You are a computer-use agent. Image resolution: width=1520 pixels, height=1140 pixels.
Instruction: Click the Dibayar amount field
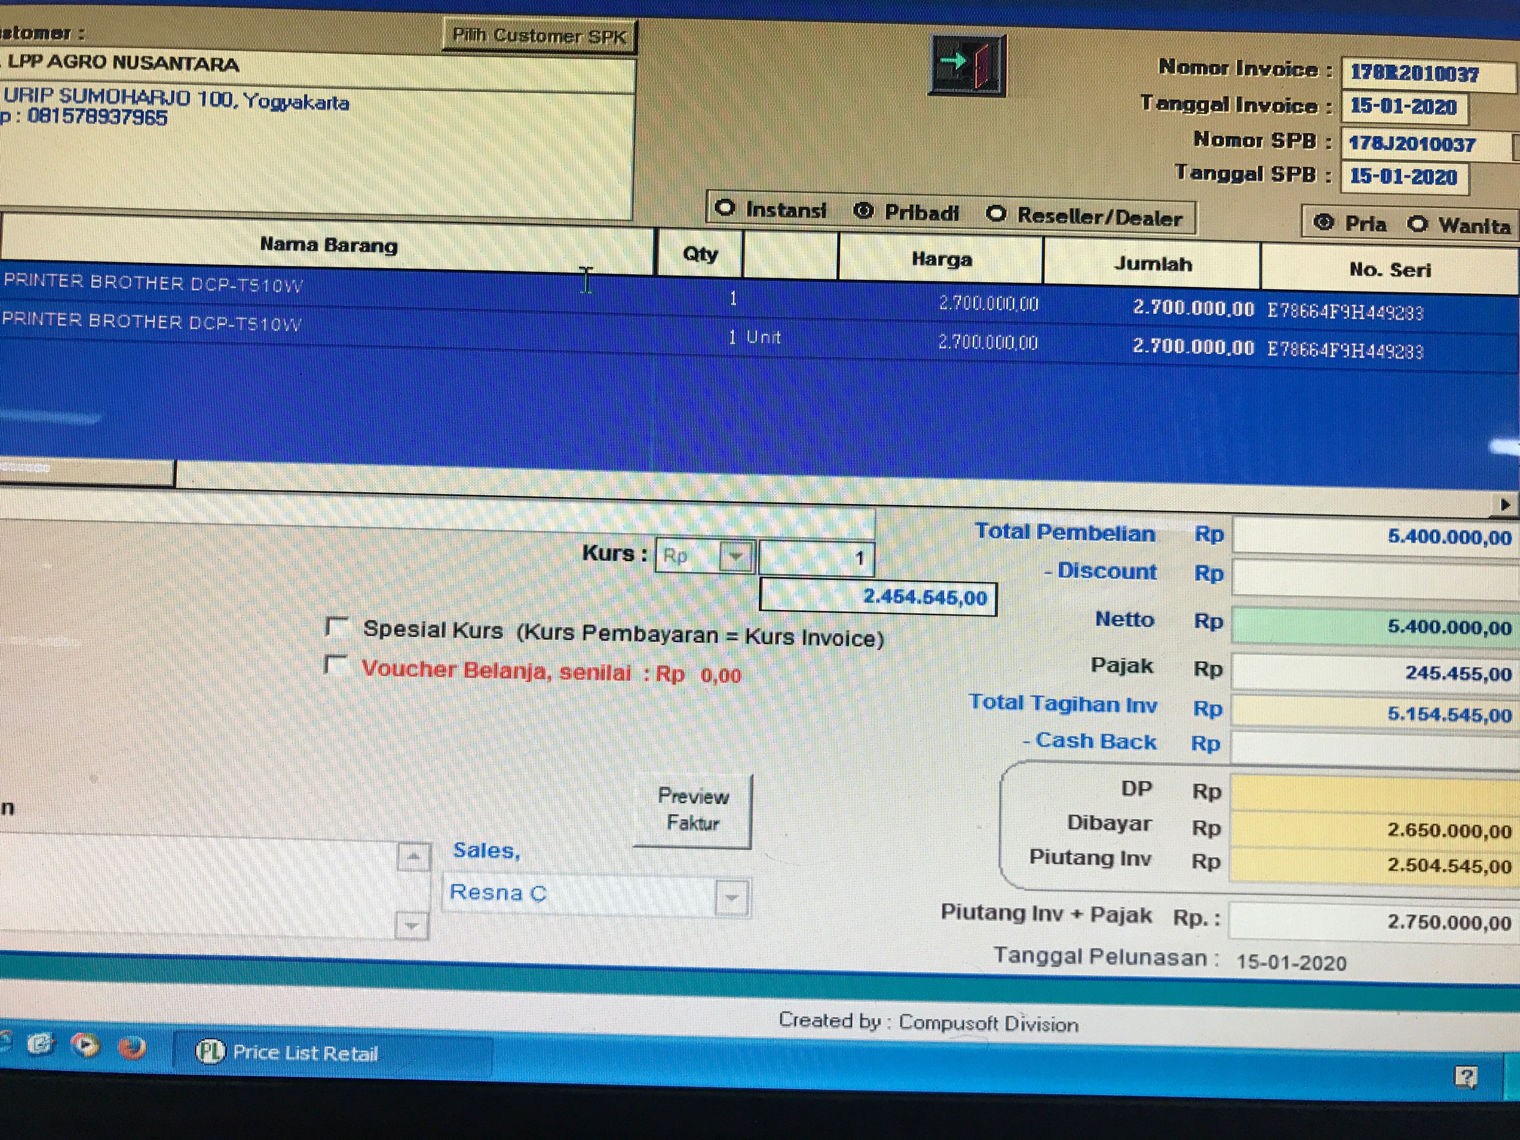click(x=1374, y=829)
